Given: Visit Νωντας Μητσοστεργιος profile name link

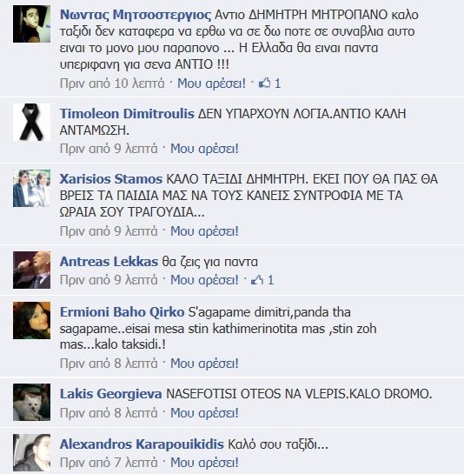Looking at the screenshot, I should point(136,15).
